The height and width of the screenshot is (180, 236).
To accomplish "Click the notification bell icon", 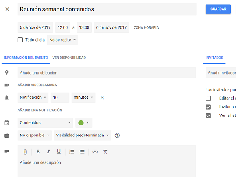I will pos(7,98).
